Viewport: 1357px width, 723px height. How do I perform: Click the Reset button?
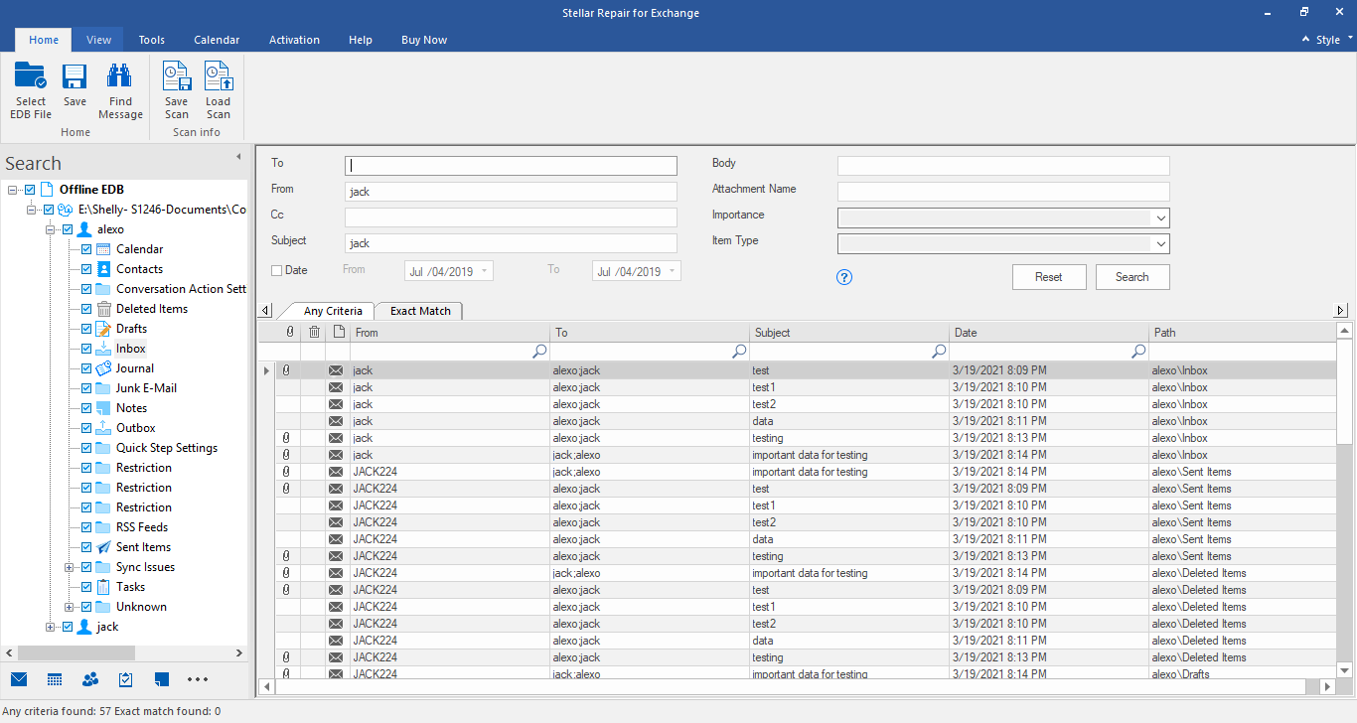coord(1049,277)
